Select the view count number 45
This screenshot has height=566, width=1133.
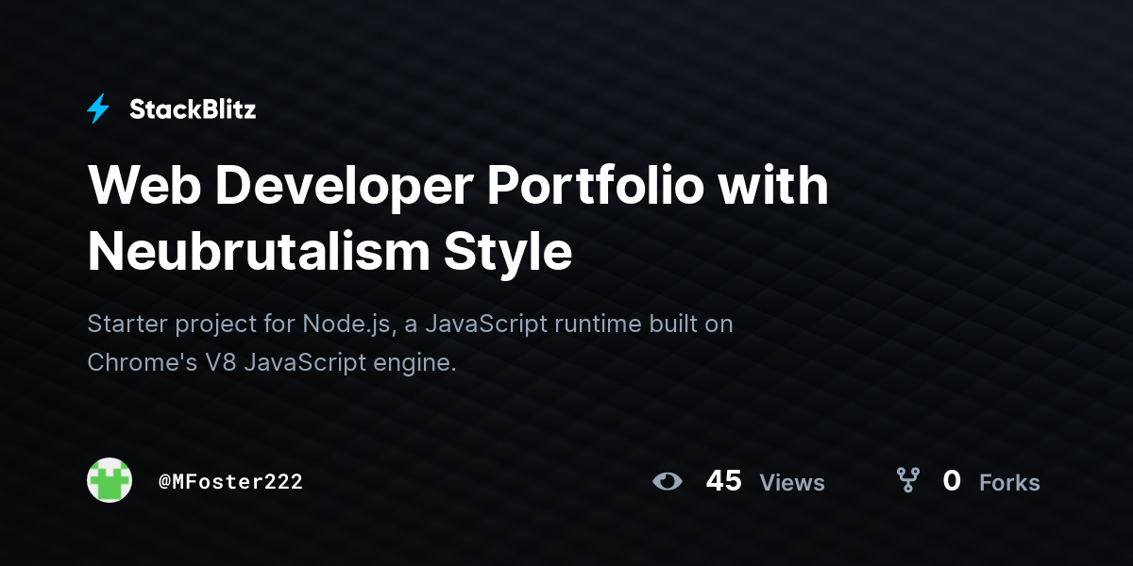[723, 481]
